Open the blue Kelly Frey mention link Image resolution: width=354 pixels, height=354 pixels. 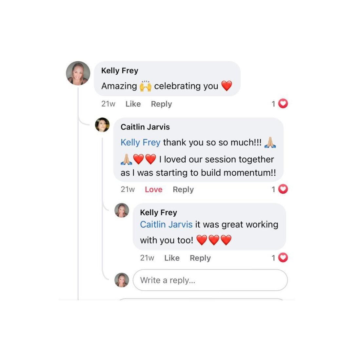140,143
